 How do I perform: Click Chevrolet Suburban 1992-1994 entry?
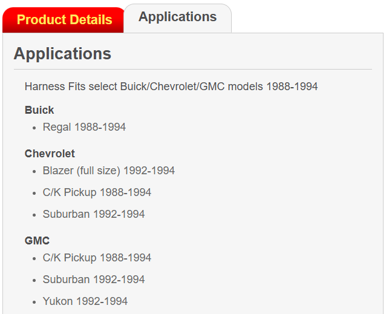click(x=94, y=214)
